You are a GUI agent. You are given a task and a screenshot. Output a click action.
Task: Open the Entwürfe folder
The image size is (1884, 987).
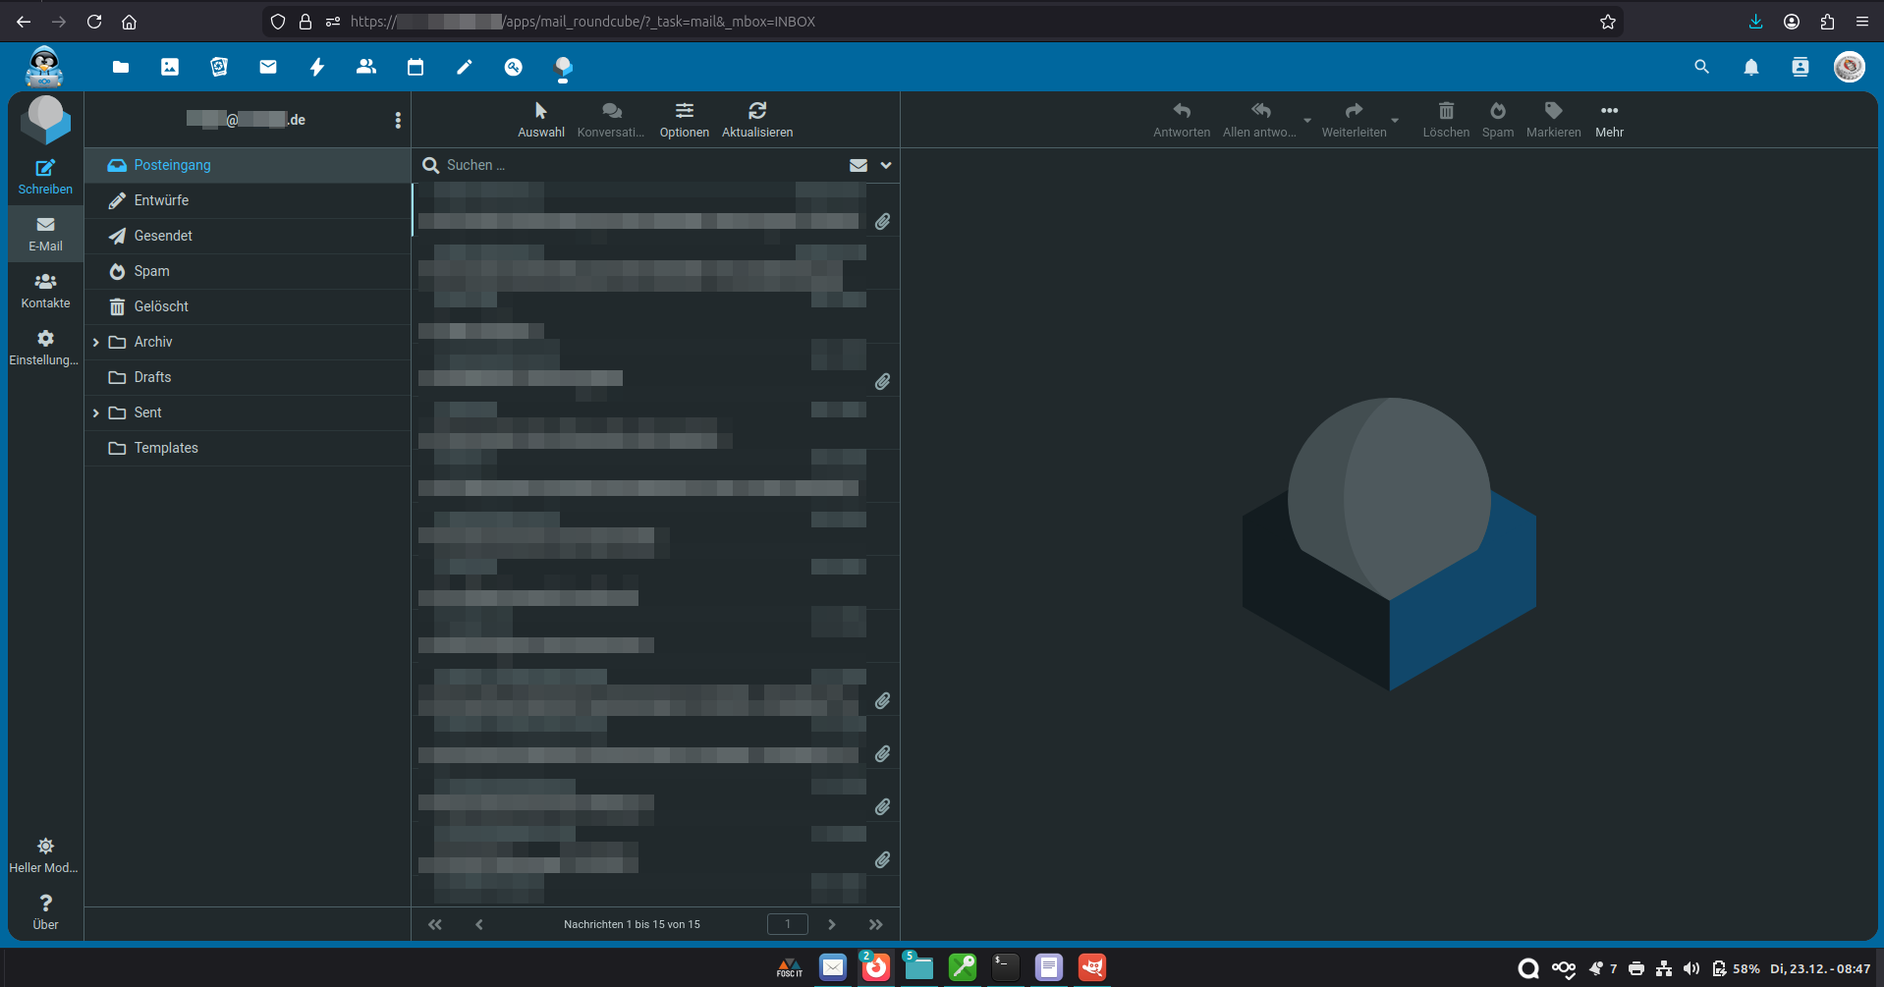tap(161, 200)
